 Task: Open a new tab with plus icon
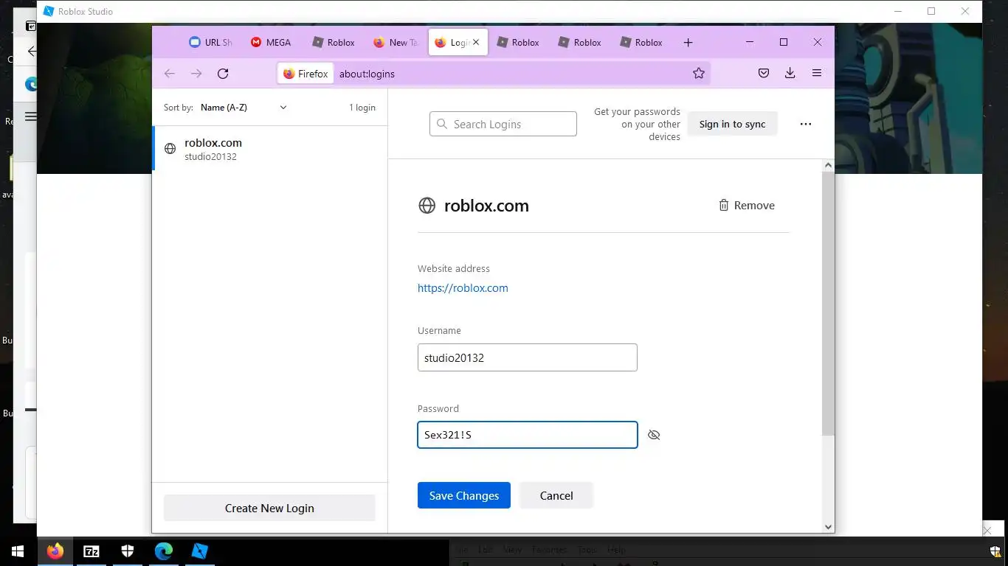pos(688,43)
